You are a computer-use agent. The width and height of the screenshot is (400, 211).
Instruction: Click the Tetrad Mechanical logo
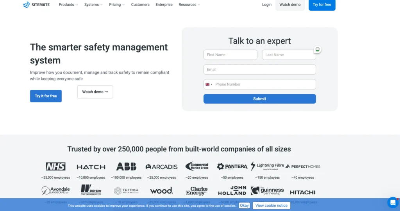126,191
